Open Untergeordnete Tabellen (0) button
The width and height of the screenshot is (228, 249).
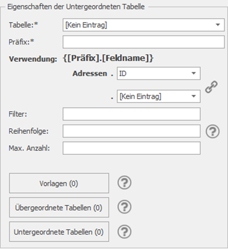pyautogui.click(x=59, y=232)
